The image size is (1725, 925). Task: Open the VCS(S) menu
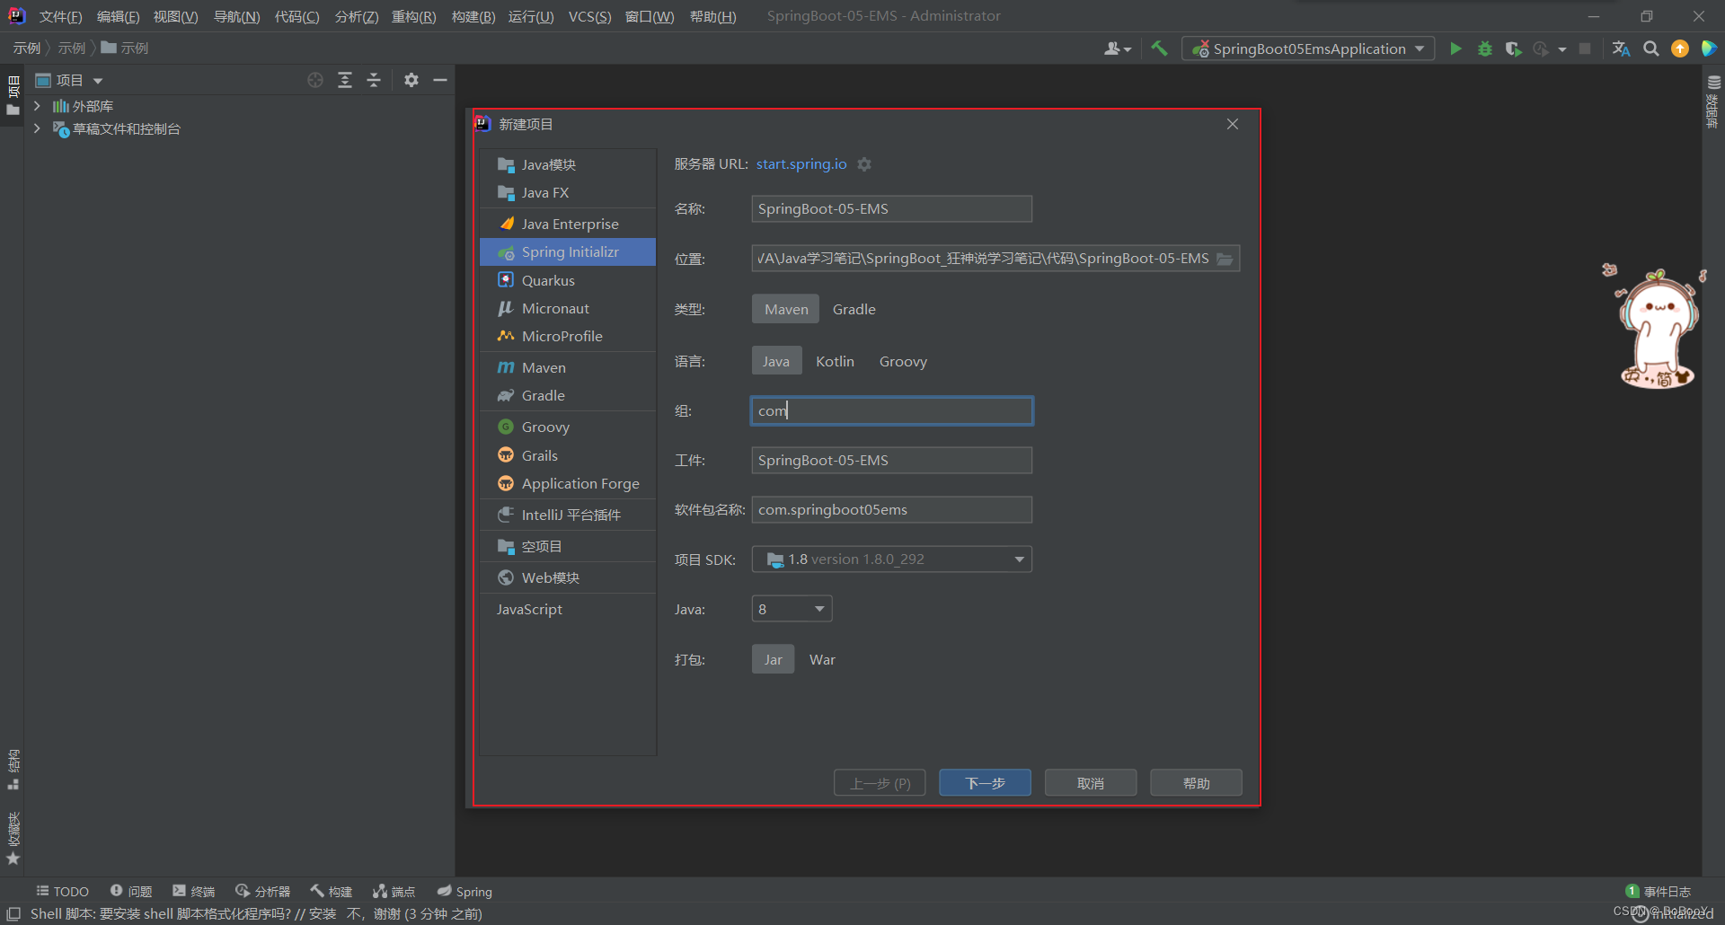[x=589, y=16]
